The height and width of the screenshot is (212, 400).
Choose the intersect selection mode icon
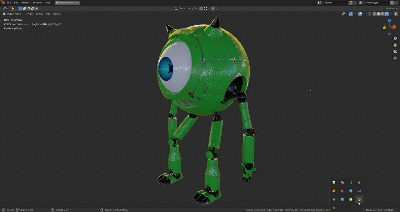[37, 8]
